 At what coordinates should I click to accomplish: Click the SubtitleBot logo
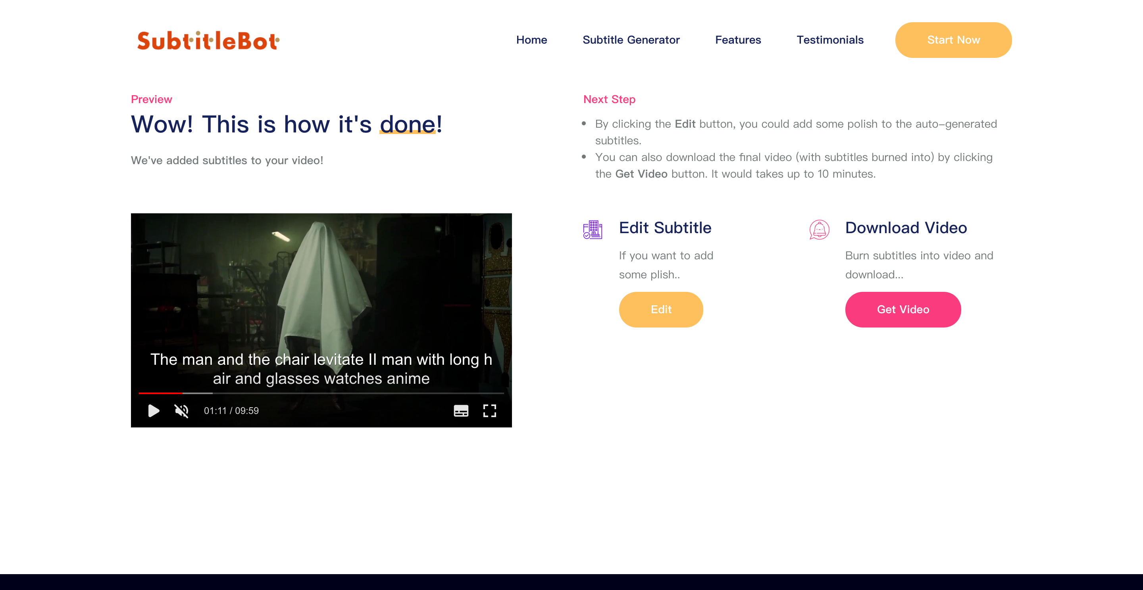(x=208, y=40)
